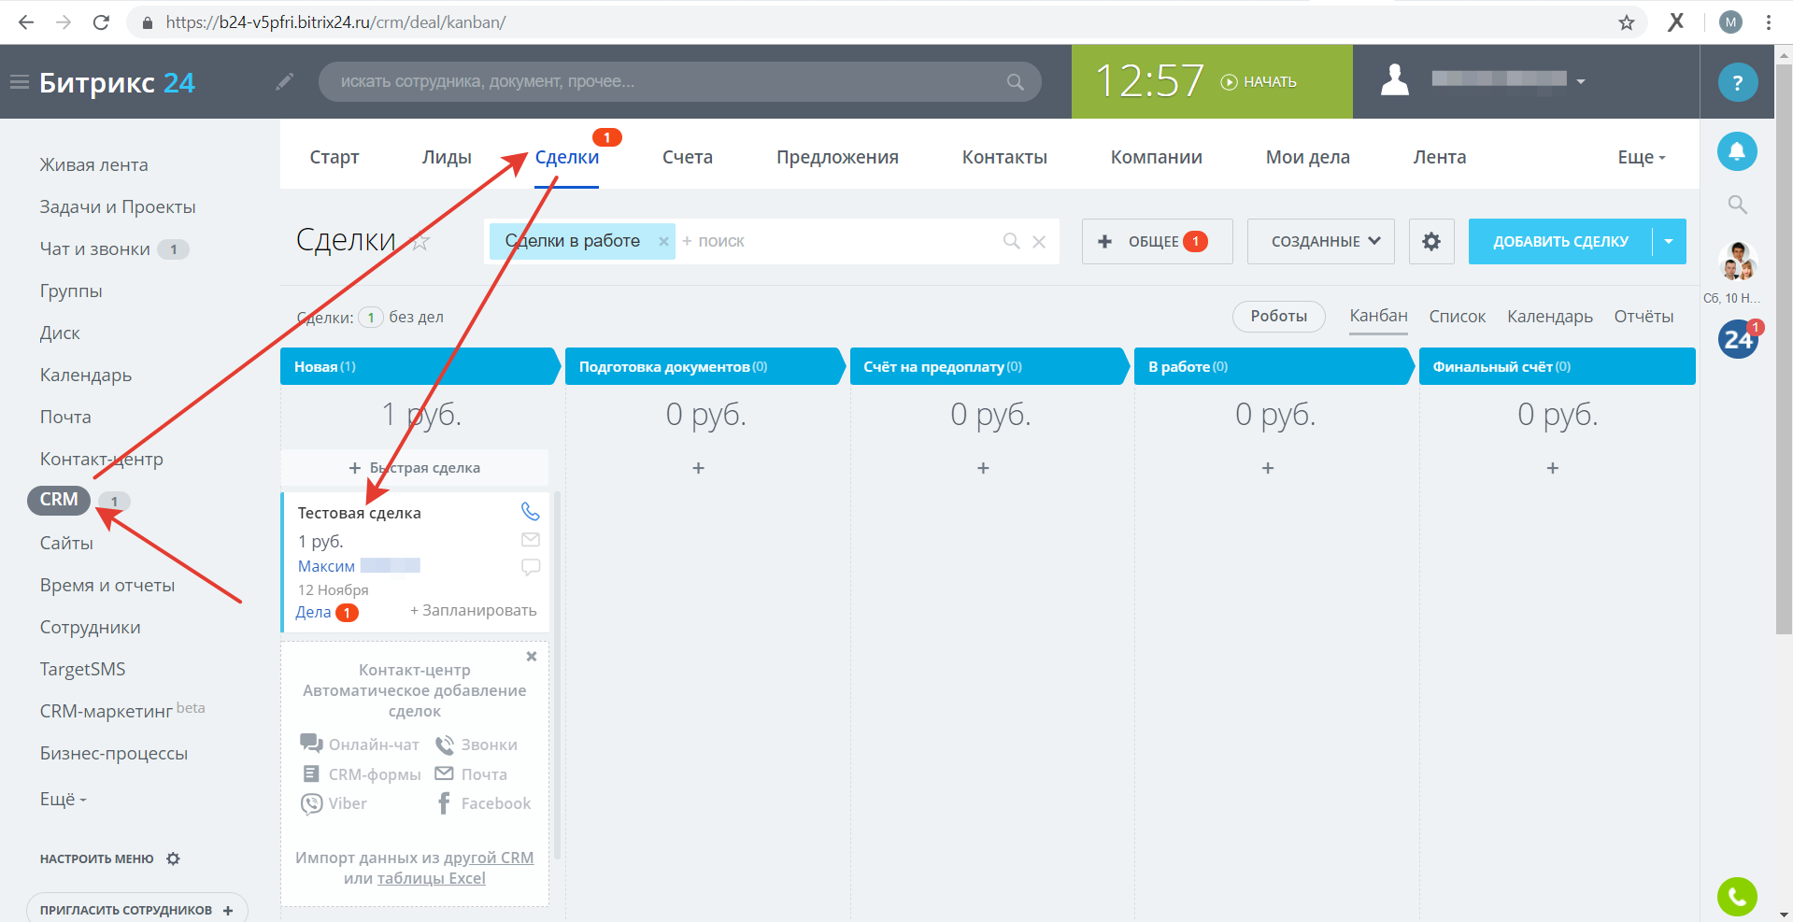Image resolution: width=1793 pixels, height=922 pixels.
Task: Expand the Еще dropdown in CRM menu
Action: [x=1642, y=157]
